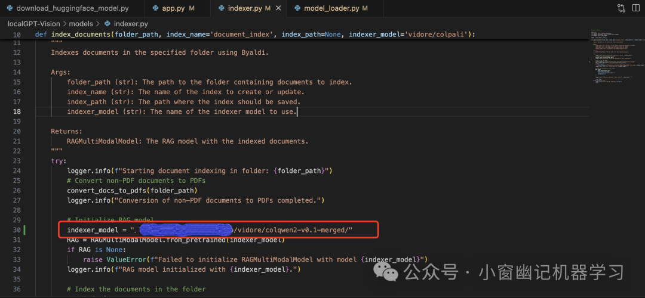Click line number 18 in gutter
Viewport: 645px width, 298px height.
[x=16, y=111]
